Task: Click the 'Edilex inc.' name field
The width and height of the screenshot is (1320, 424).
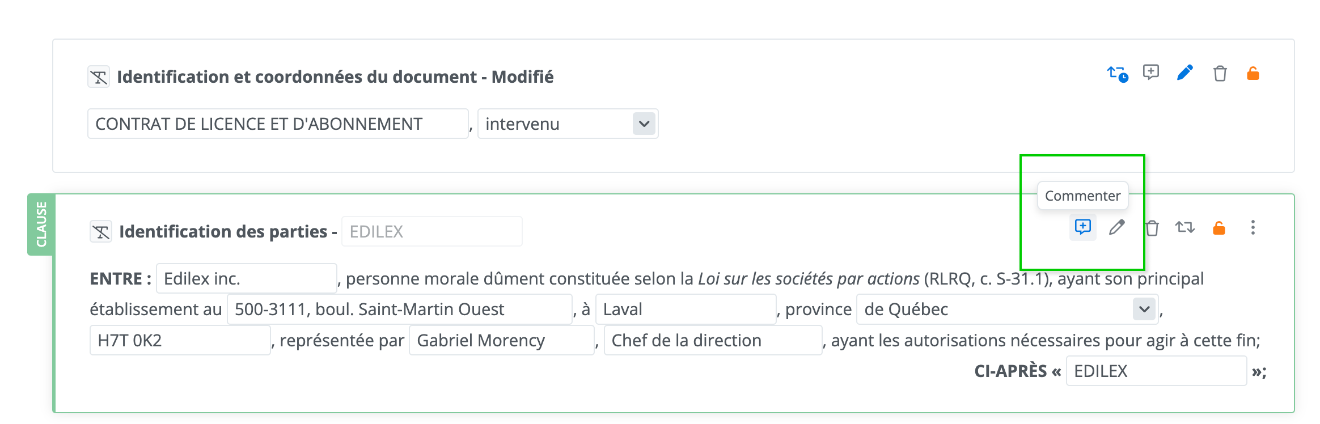Action: [x=246, y=279]
